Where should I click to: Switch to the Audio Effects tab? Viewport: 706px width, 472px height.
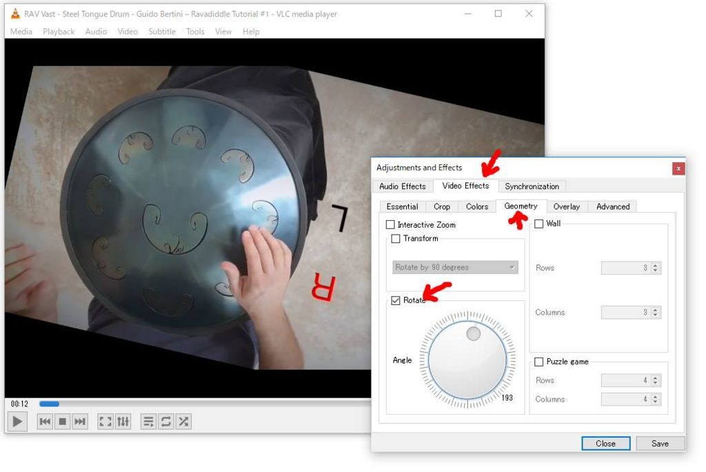(x=403, y=186)
